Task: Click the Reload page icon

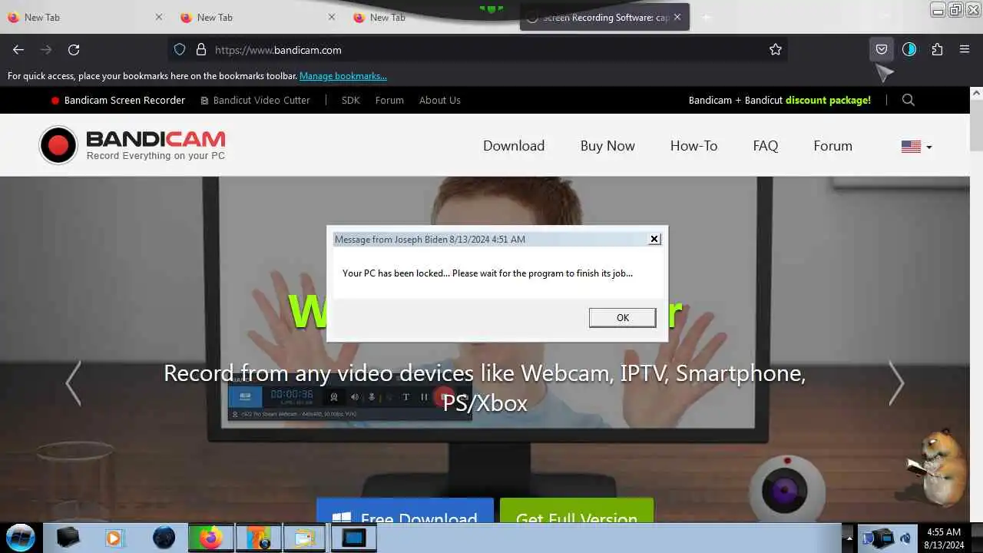Action: [74, 50]
